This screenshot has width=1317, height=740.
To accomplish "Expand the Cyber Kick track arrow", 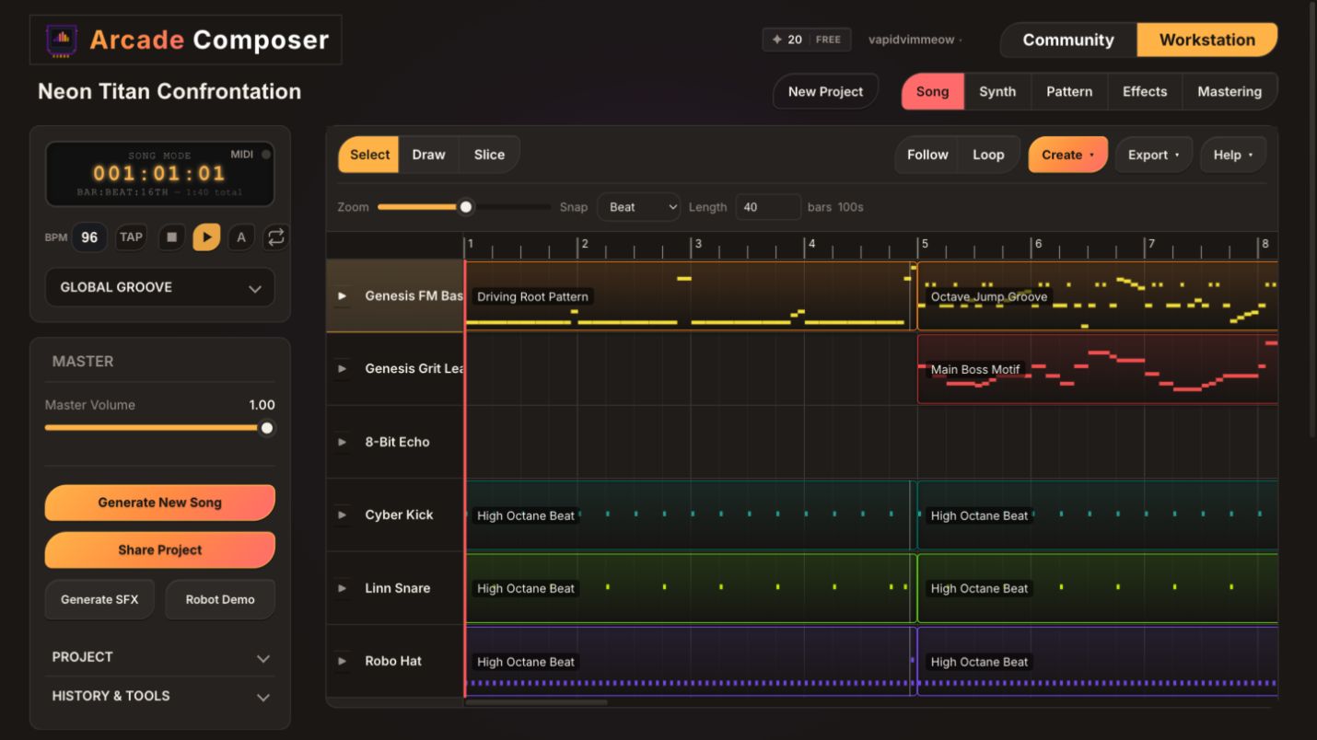I will [343, 515].
